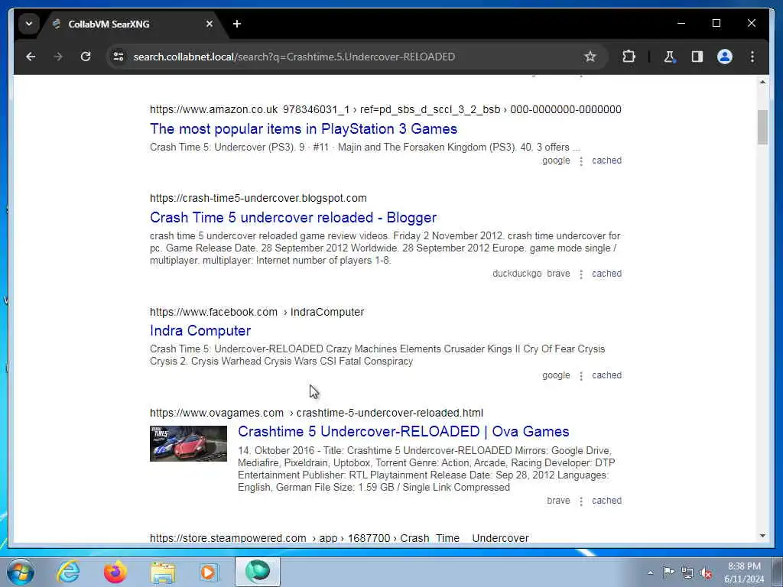This screenshot has width=783, height=587.
Task: Select the active browser taskbar button
Action: click(x=258, y=572)
